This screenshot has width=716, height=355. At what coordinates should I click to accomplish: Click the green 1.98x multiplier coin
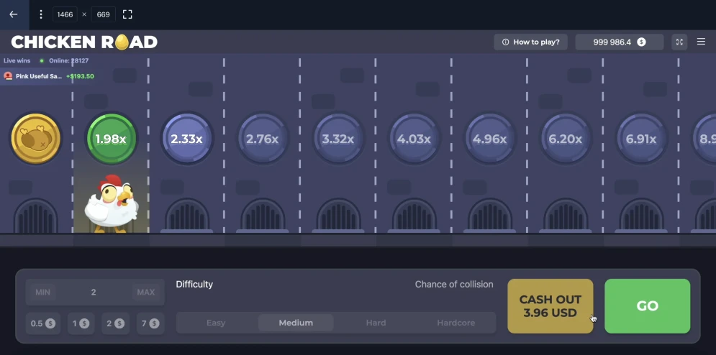111,139
